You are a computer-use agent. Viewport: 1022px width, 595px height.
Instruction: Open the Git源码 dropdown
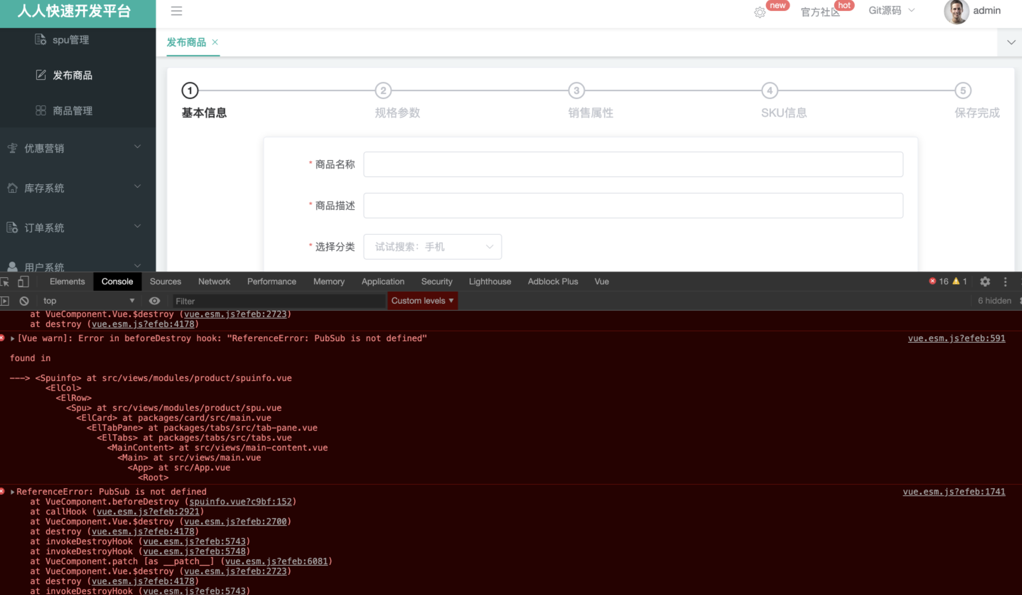(x=891, y=10)
